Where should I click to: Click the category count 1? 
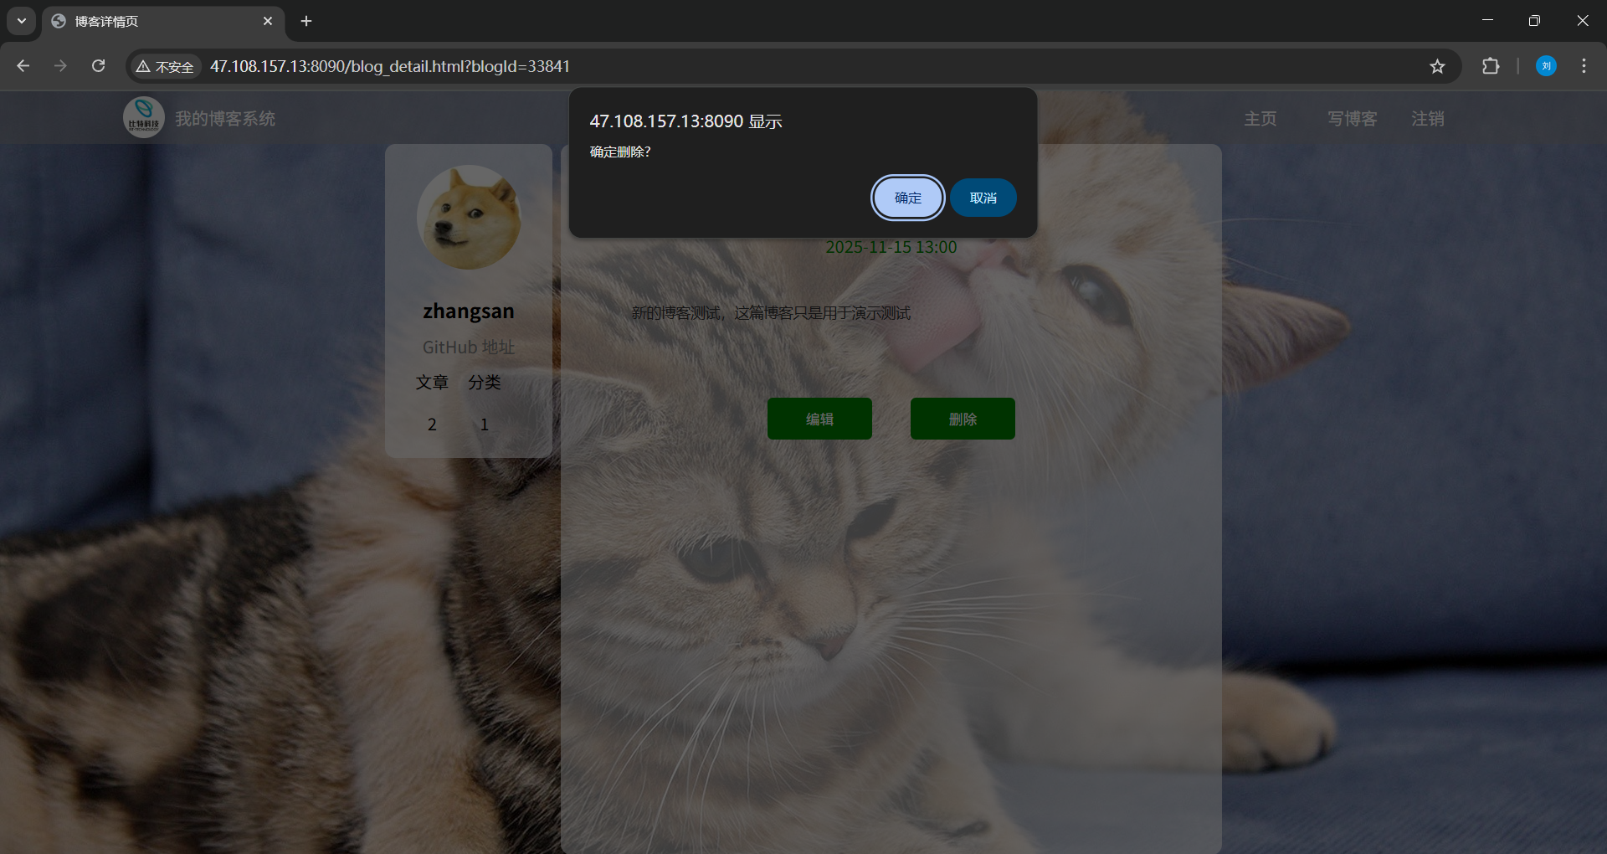tap(484, 424)
